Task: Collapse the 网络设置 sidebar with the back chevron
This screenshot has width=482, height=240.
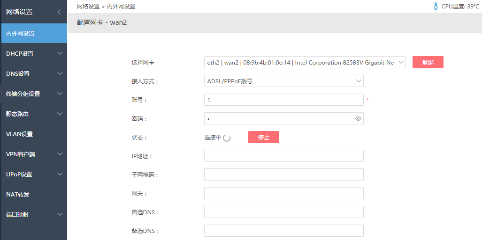Action: pyautogui.click(x=59, y=12)
